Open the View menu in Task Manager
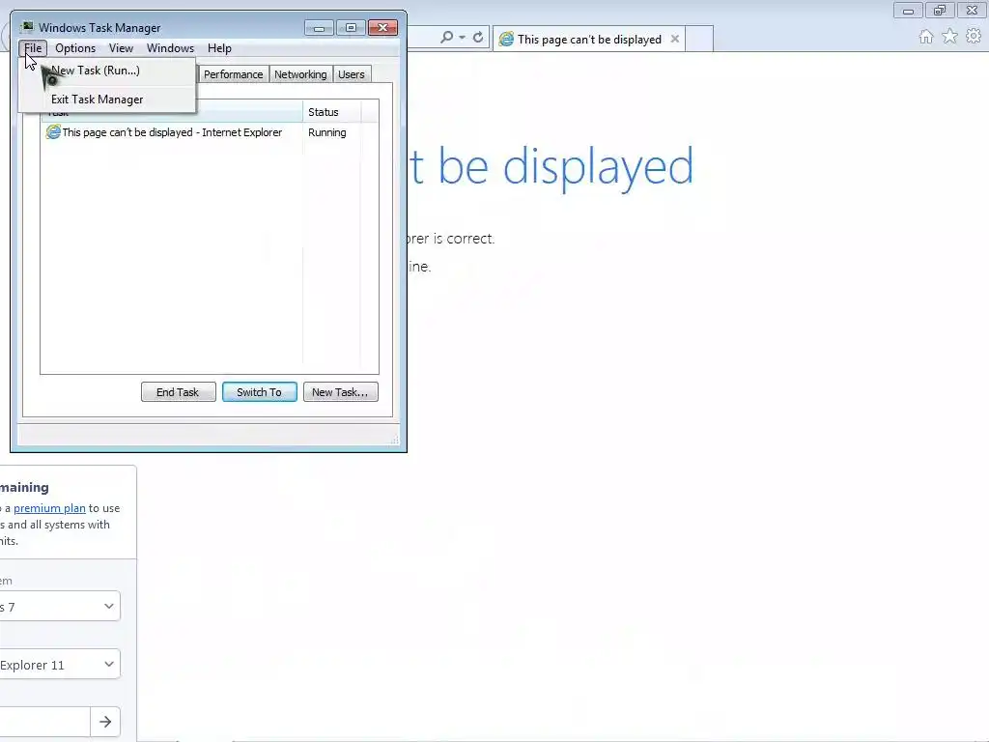This screenshot has height=742, width=989. coord(121,48)
